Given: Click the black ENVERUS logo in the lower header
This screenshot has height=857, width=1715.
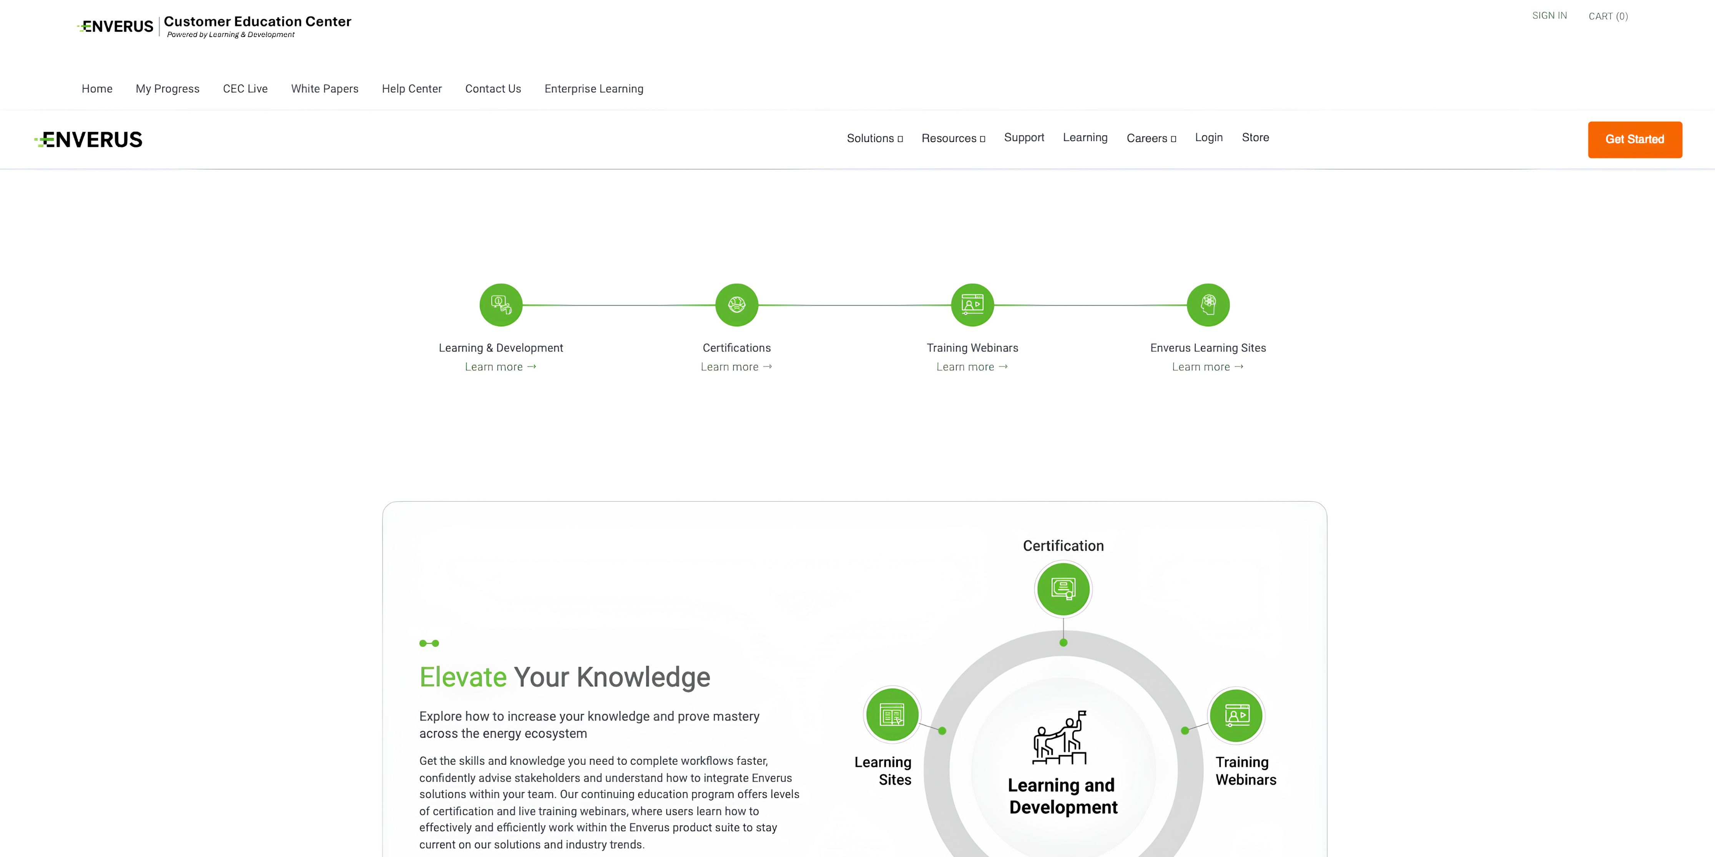Looking at the screenshot, I should [x=88, y=140].
